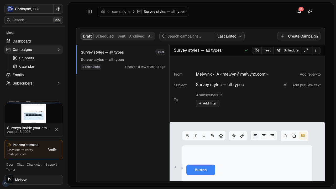Open workspace settings gear icon
This screenshot has width=336, height=189.
pos(58,9)
